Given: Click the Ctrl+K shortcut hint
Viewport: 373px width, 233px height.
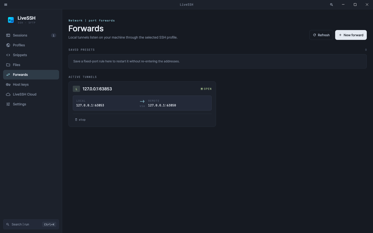Looking at the screenshot, I should pos(49,224).
